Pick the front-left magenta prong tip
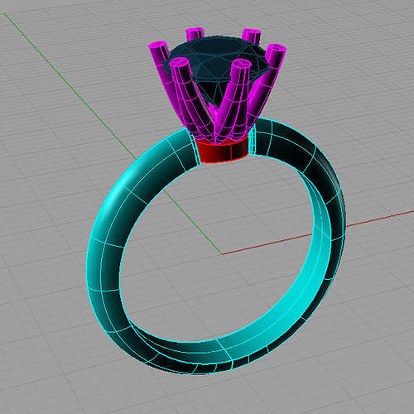Screen dimensions: 414x414 pyautogui.click(x=180, y=63)
